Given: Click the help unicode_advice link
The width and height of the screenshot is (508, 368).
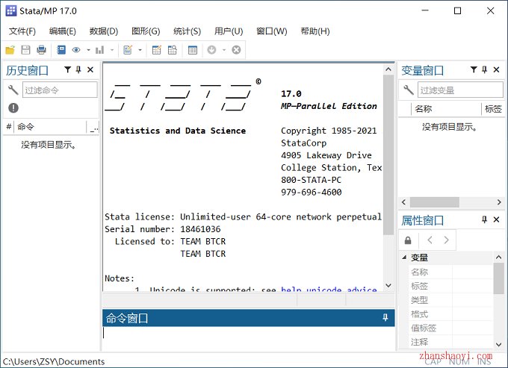Looking at the screenshot, I should [x=329, y=289].
